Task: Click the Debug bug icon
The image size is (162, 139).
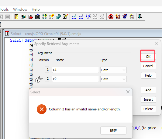Action: point(111,17)
